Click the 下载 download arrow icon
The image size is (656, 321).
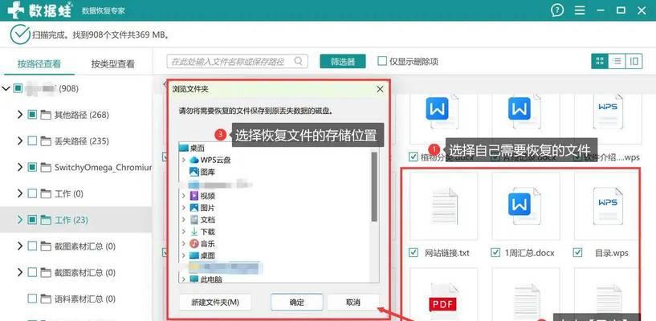pos(194,231)
